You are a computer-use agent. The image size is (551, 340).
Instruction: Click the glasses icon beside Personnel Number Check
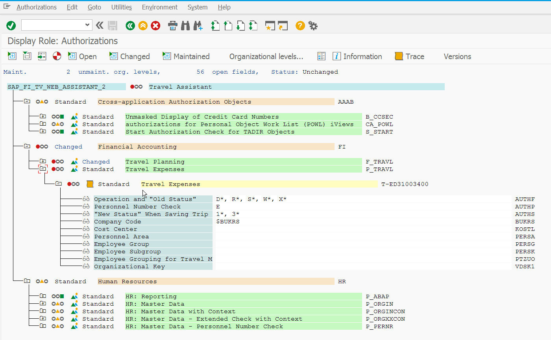(86, 206)
